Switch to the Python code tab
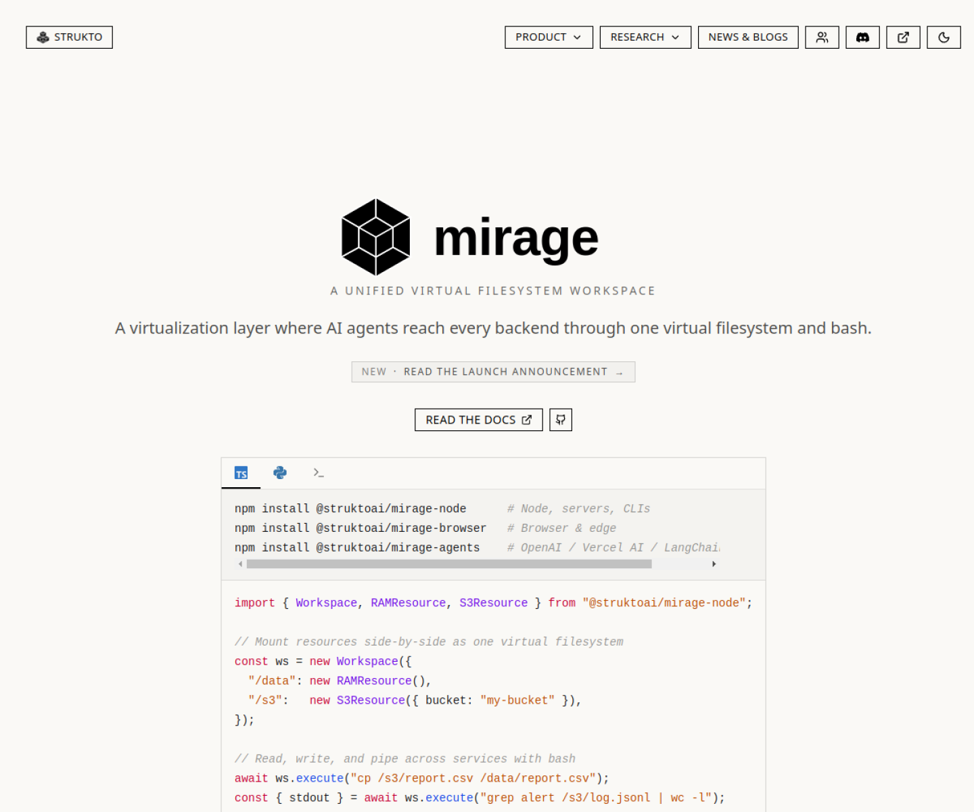Viewport: 974px width, 812px height. [x=280, y=473]
